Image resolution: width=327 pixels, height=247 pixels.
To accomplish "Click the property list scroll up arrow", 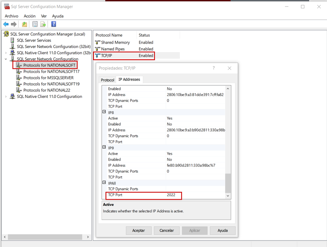I will point(228,89).
